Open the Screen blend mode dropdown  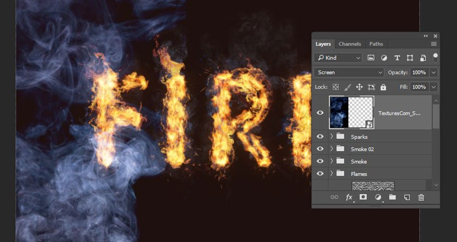point(349,72)
